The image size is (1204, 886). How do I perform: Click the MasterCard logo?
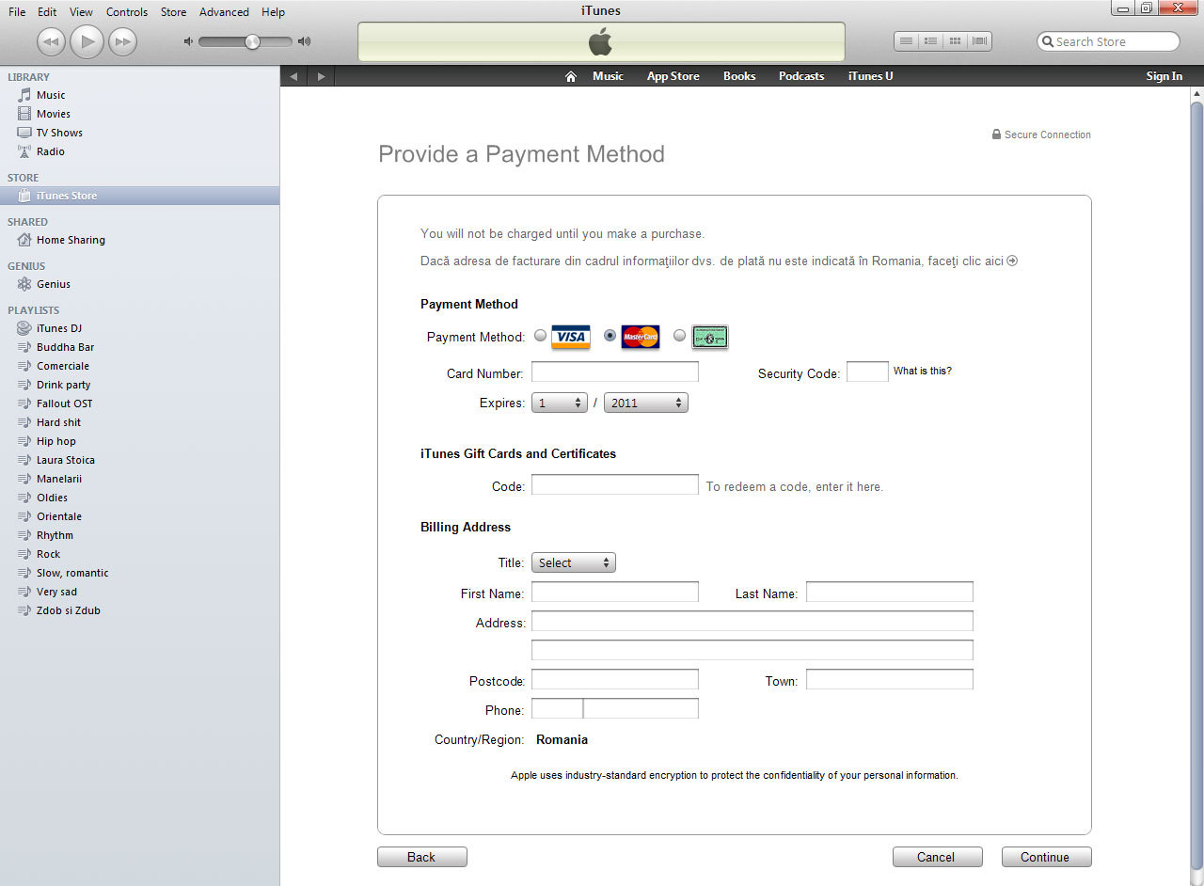coord(641,337)
